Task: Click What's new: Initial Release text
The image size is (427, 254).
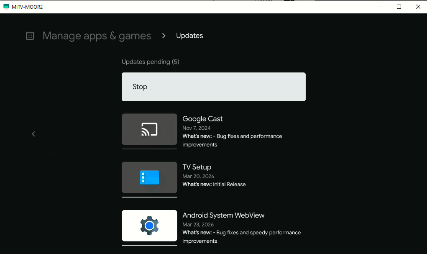Action: (x=214, y=185)
